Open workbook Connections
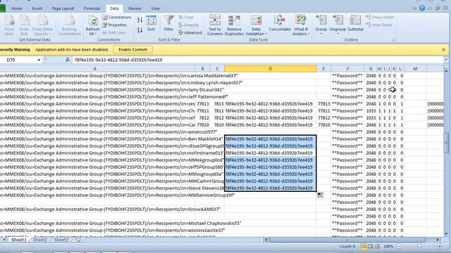 (x=117, y=18)
